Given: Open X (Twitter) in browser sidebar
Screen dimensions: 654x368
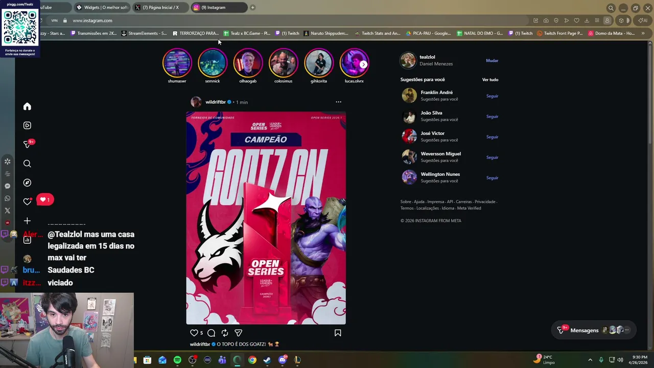Looking at the screenshot, I should click(7, 211).
